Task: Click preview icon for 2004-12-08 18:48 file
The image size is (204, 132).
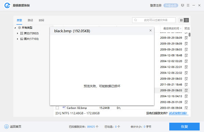Action: (x=186, y=55)
